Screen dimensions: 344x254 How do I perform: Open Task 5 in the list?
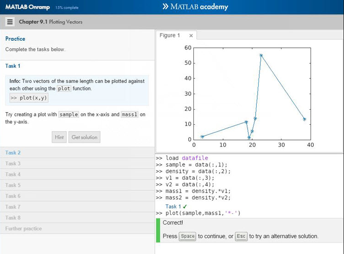(13, 185)
